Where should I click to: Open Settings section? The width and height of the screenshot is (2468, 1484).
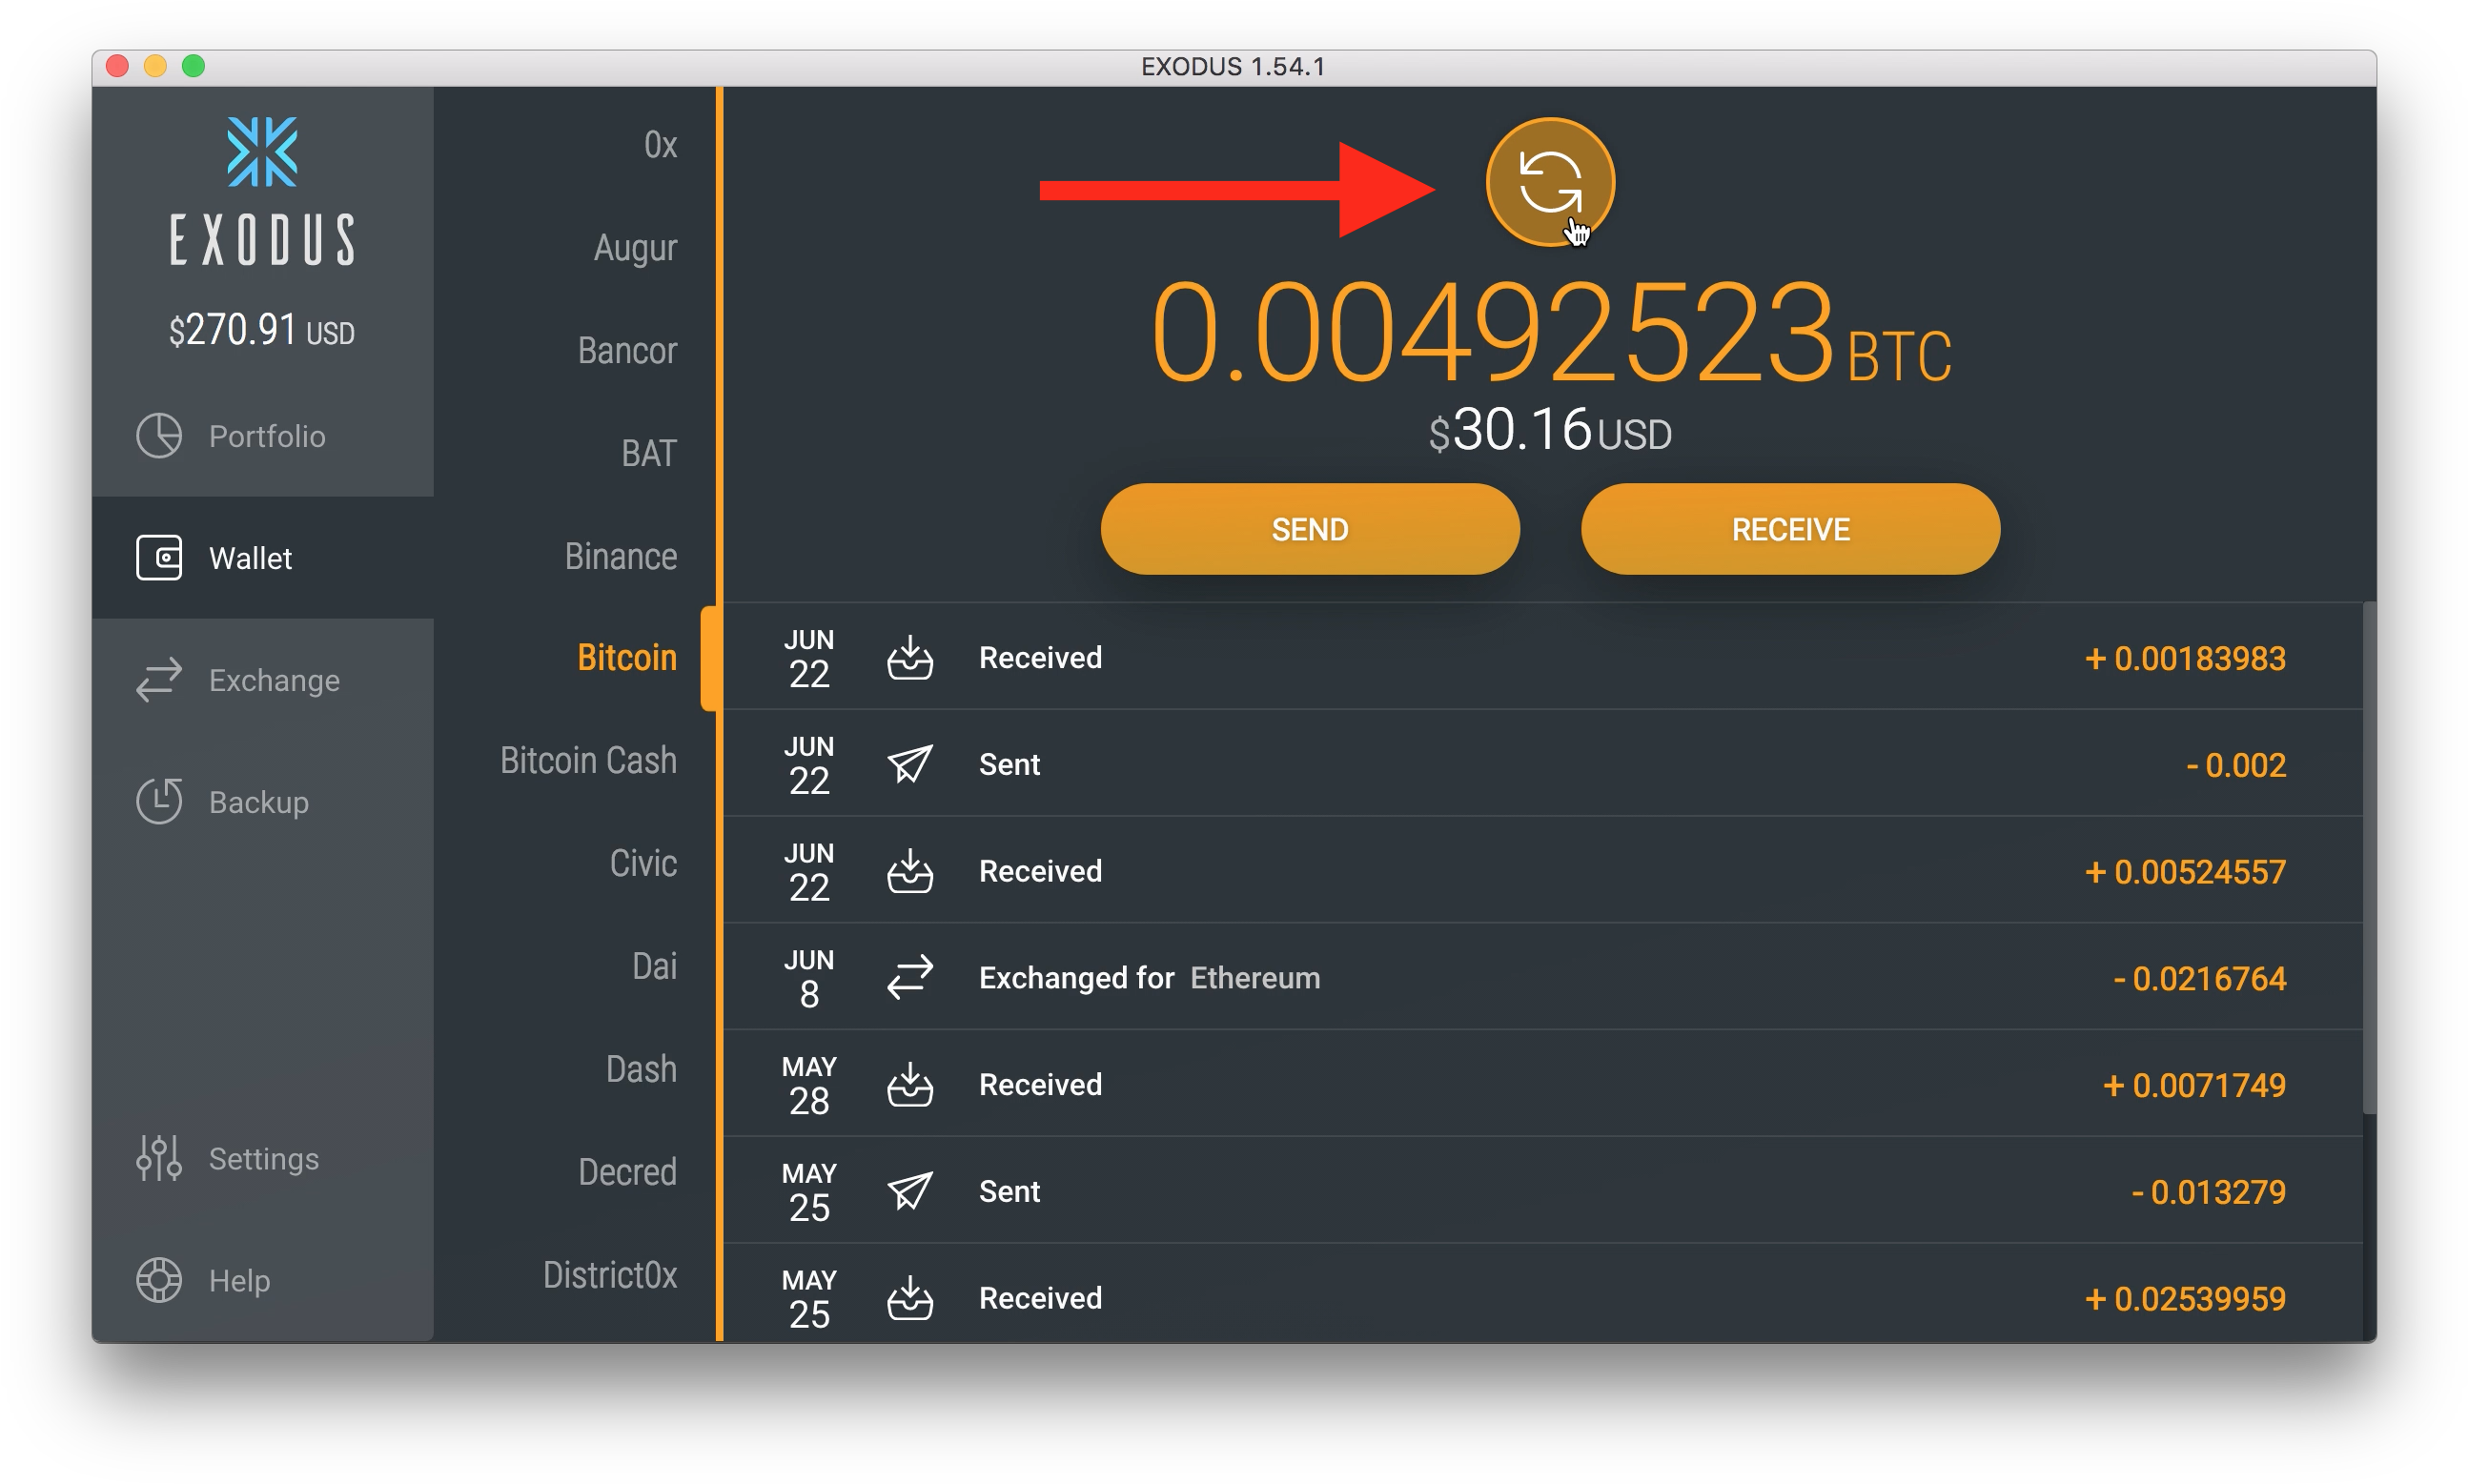(263, 1158)
